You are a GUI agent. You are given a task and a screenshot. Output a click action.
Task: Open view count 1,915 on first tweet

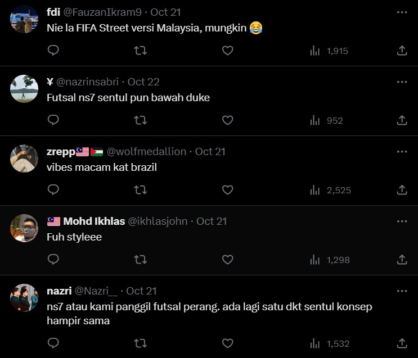point(330,51)
